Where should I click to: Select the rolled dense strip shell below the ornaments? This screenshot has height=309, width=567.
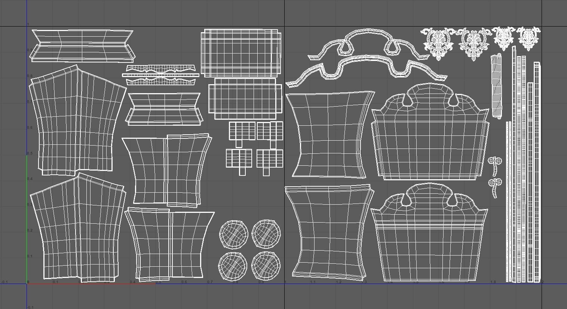coord(497,86)
